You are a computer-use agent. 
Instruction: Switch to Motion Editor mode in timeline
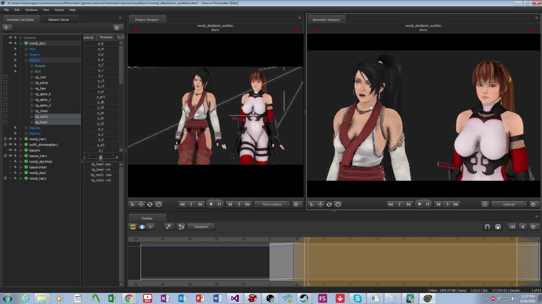142,227
